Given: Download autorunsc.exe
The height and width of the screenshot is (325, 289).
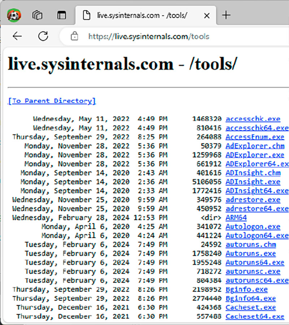Looking at the screenshot, I should (253, 271).
